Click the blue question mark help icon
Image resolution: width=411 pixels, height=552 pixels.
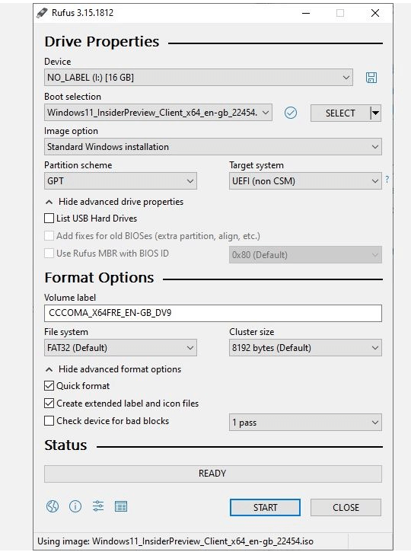387,179
